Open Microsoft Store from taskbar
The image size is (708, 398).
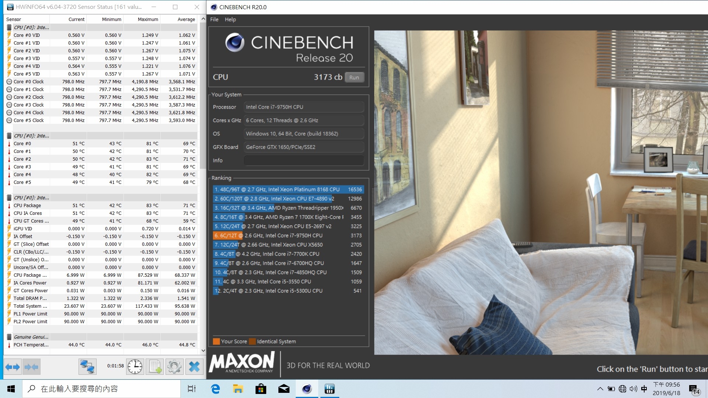(x=261, y=389)
